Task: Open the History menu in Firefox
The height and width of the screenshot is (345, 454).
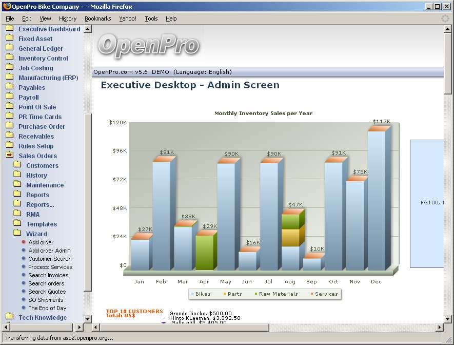Action: (x=68, y=18)
